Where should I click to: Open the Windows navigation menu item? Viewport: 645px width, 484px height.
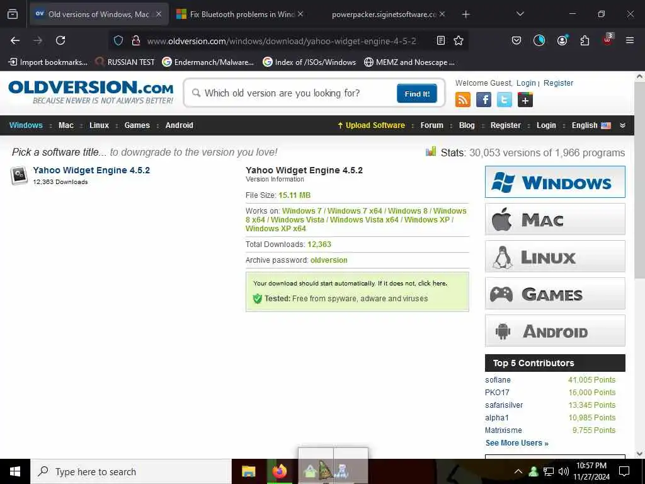point(26,125)
